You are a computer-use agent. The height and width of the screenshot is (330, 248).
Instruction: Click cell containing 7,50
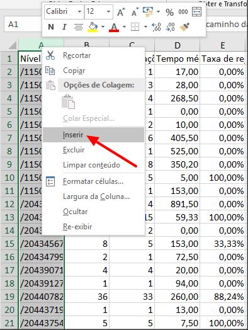(178, 323)
